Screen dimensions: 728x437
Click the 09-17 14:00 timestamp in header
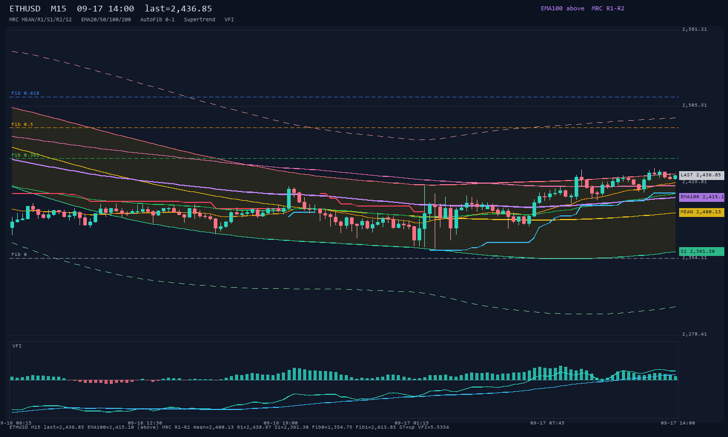click(106, 9)
